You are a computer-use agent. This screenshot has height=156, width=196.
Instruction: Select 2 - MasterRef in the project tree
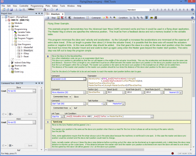click(x=27, y=47)
